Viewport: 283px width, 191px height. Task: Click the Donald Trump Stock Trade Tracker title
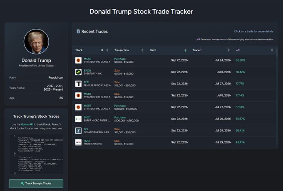point(141,12)
